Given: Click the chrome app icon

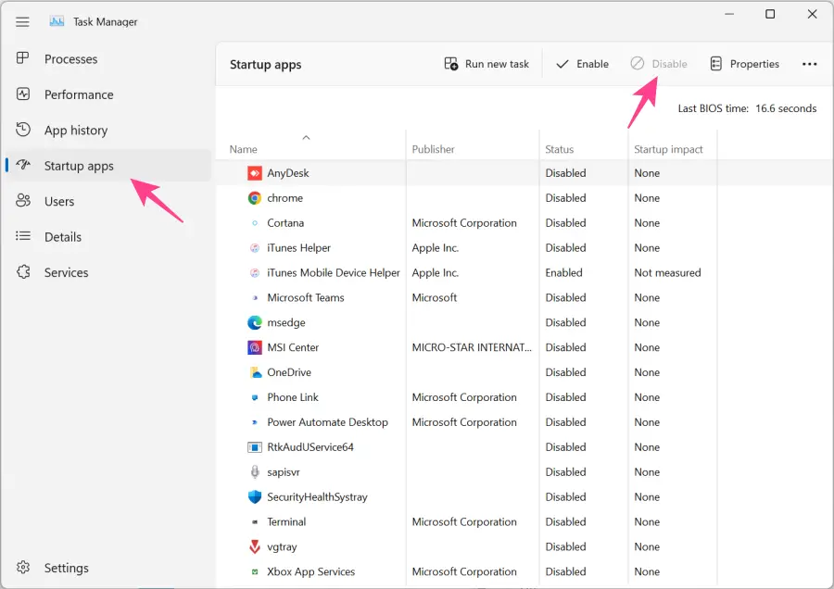Looking at the screenshot, I should coord(255,198).
